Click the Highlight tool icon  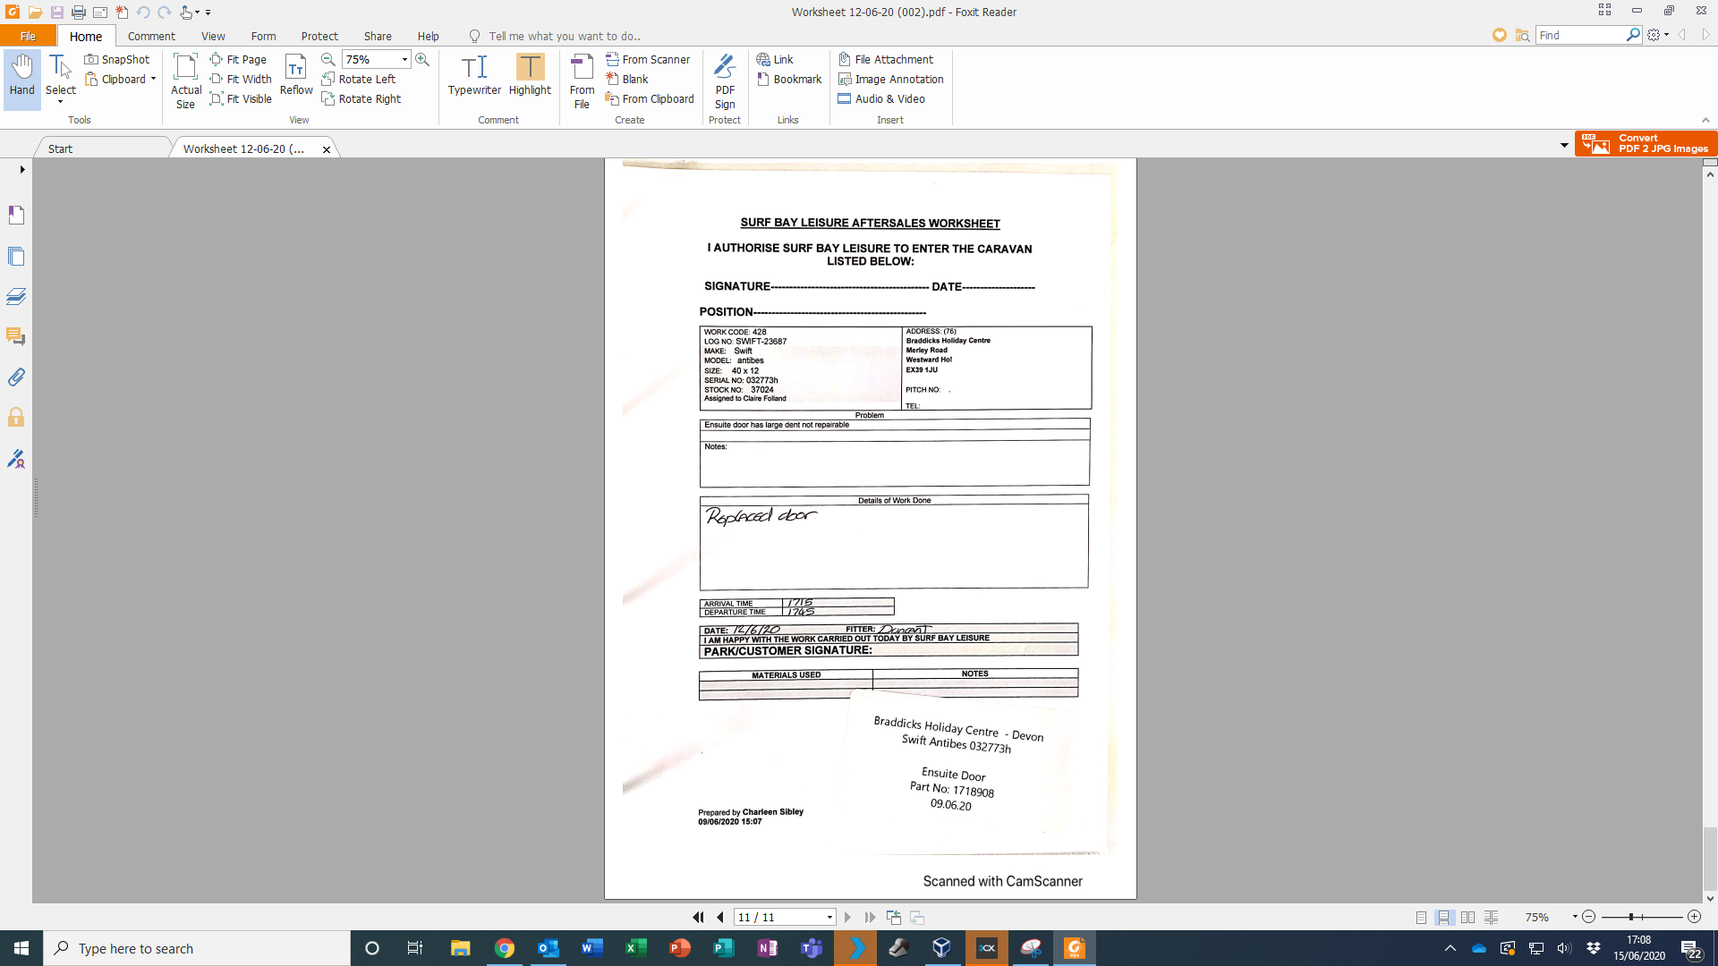pyautogui.click(x=530, y=68)
